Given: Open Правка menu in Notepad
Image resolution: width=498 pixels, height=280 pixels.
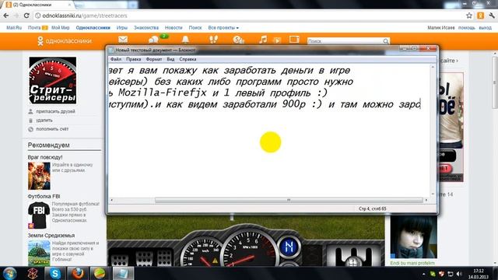Looking at the screenshot, I should [133, 59].
